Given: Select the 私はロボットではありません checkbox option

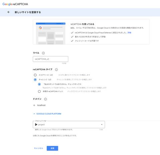Looking at the screenshot, I should (x=39, y=84).
